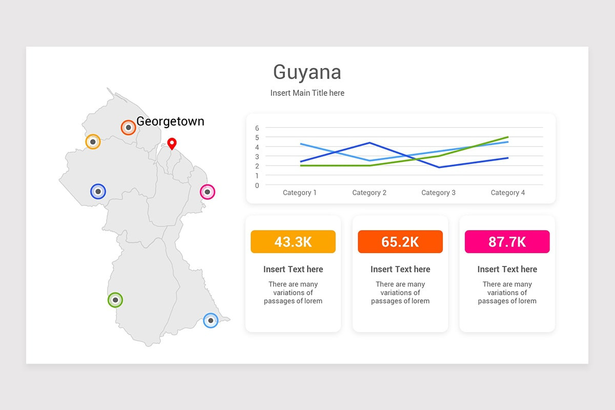Click the dark blue circle map marker
This screenshot has width=615, height=410.
pyautogui.click(x=98, y=192)
